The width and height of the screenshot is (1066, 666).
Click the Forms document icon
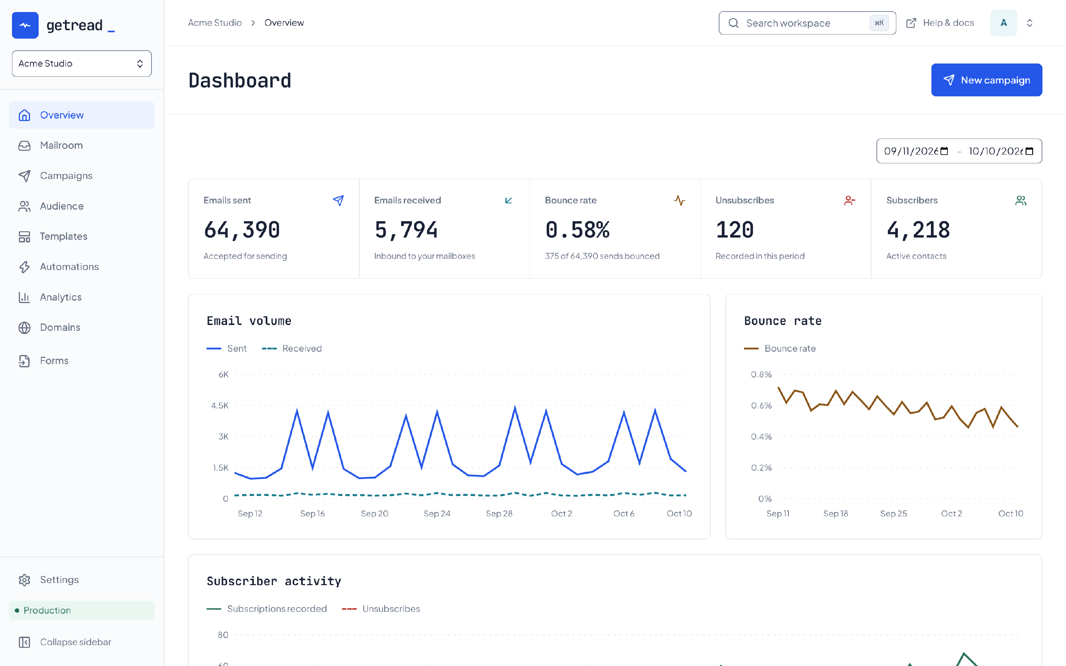[24, 361]
